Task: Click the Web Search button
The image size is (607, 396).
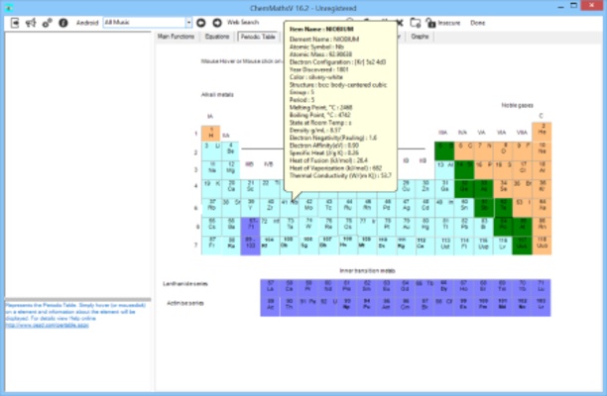Action: click(x=243, y=23)
